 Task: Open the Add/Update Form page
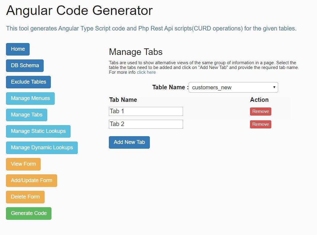click(x=31, y=181)
